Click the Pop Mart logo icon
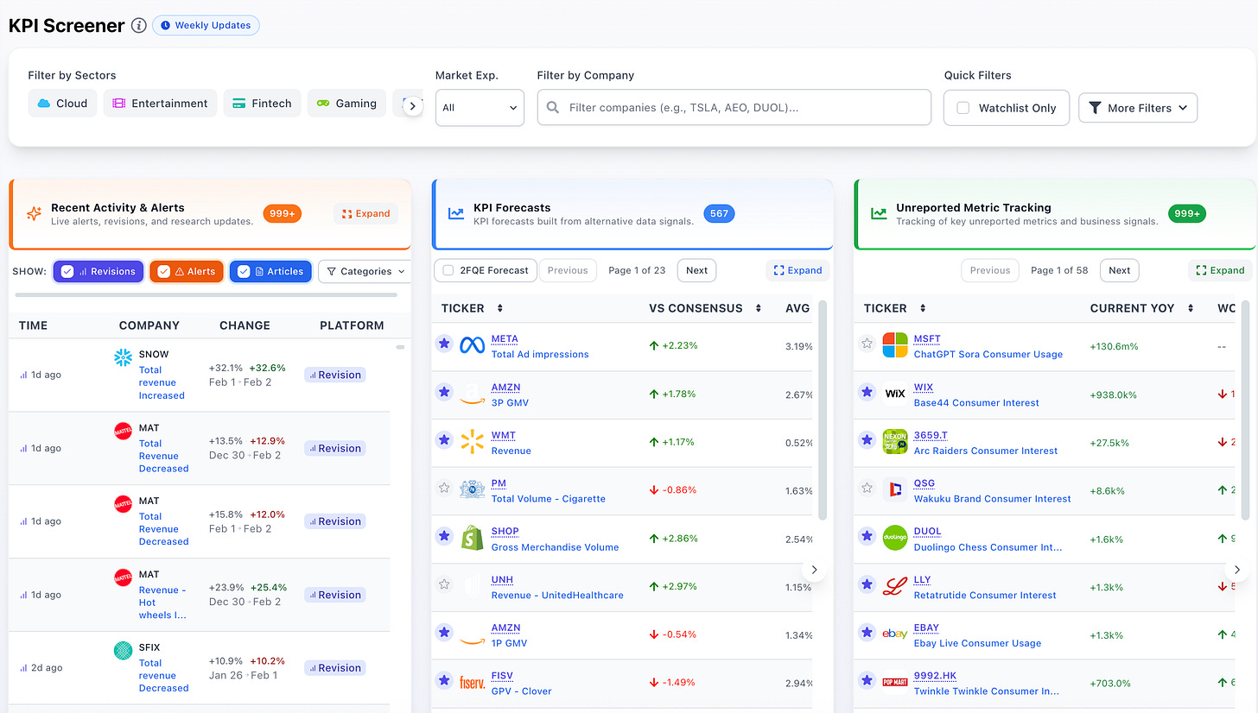Image resolution: width=1258 pixels, height=713 pixels. pyautogui.click(x=895, y=683)
